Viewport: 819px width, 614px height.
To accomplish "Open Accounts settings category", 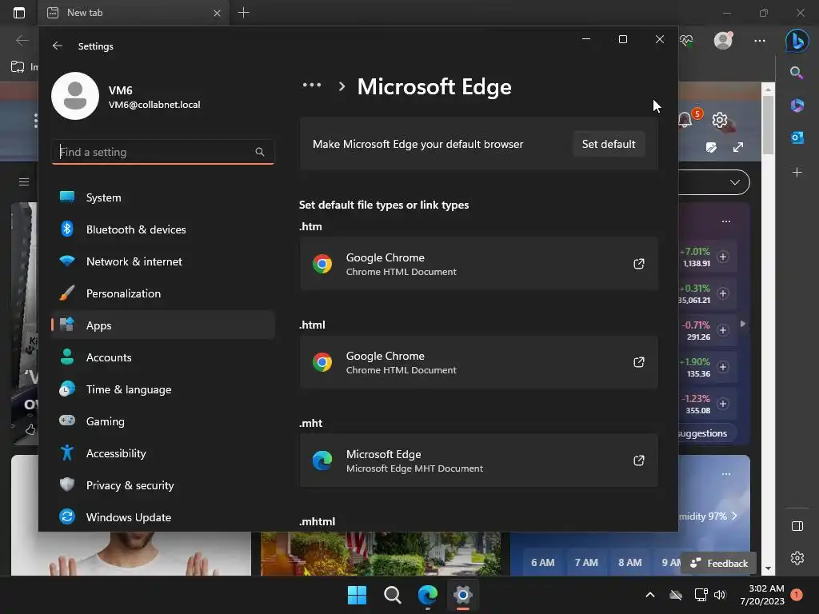I will point(163,357).
